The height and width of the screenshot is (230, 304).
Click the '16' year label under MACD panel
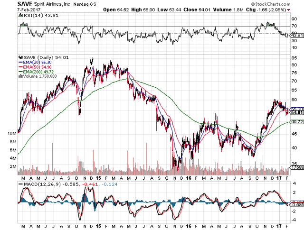point(189,226)
